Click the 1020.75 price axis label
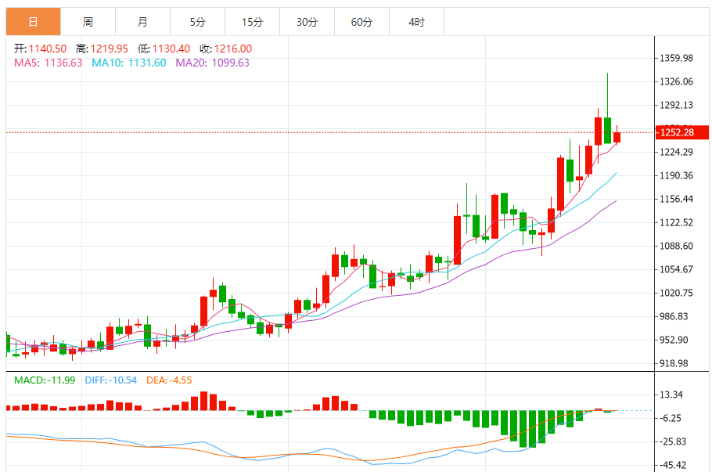 pyautogui.click(x=676, y=293)
